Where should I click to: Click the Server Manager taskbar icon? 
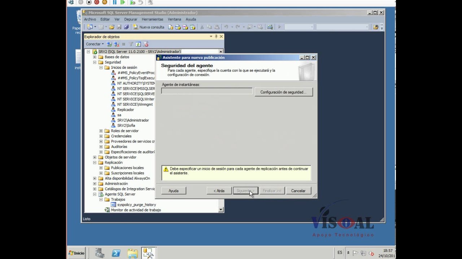[x=100, y=253]
